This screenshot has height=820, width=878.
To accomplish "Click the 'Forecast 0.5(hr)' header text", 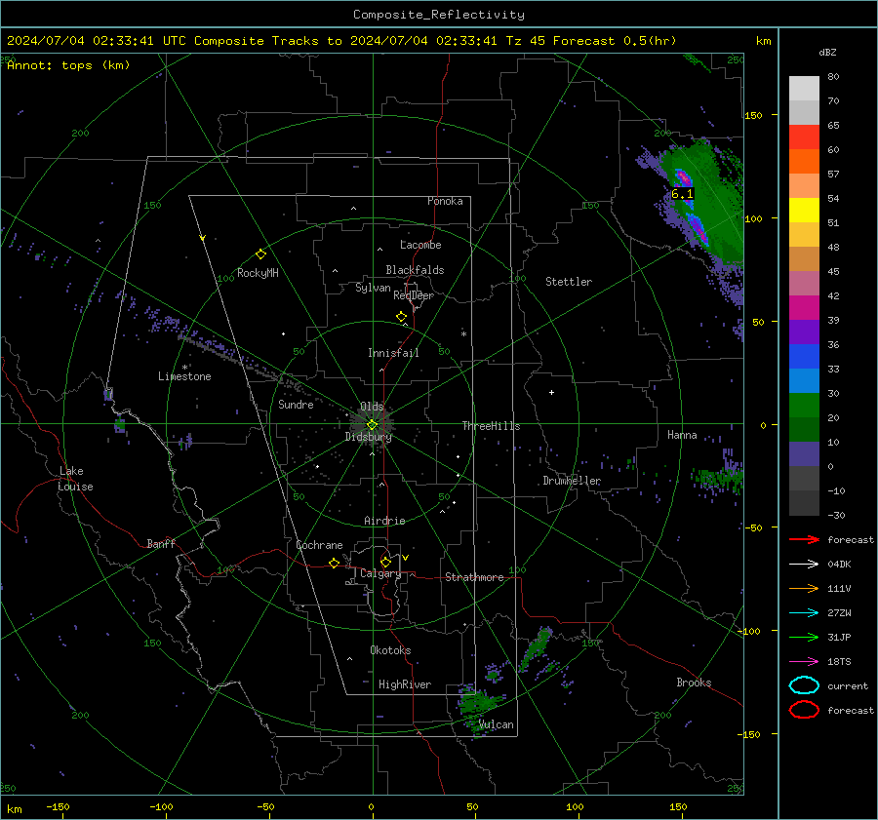I will (615, 41).
